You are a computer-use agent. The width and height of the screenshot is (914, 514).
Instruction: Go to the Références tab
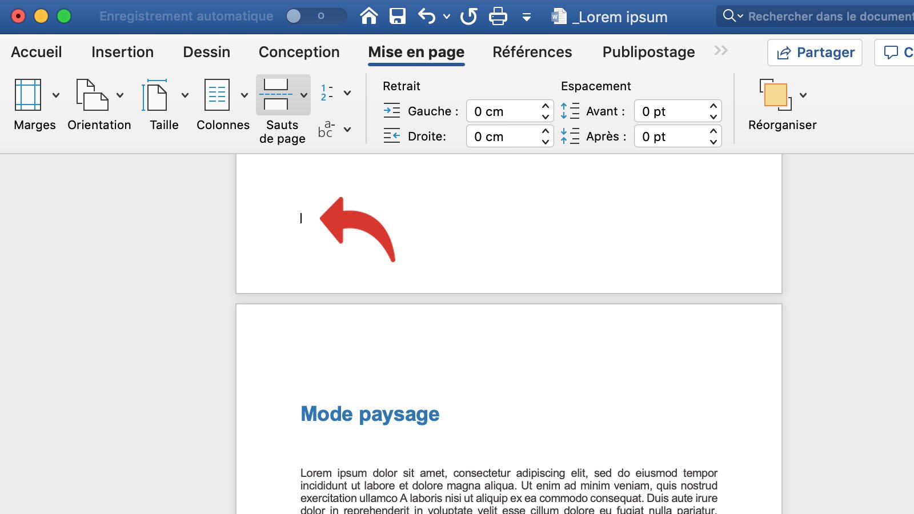coord(532,52)
